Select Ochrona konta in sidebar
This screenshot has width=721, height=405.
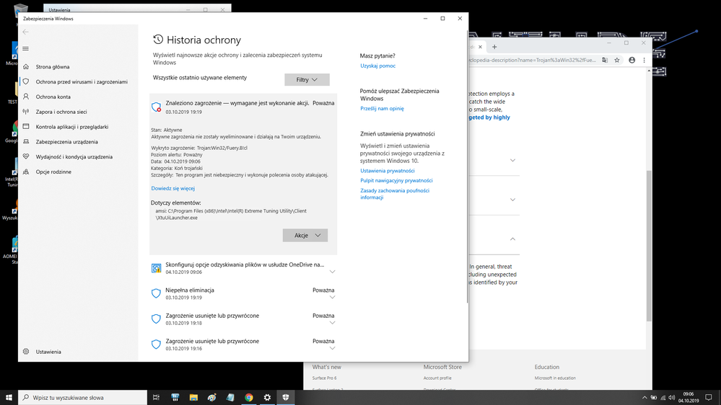[53, 97]
